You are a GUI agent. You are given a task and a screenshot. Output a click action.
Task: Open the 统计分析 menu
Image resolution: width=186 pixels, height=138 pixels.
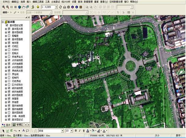pyautogui.click(x=65, y=2)
